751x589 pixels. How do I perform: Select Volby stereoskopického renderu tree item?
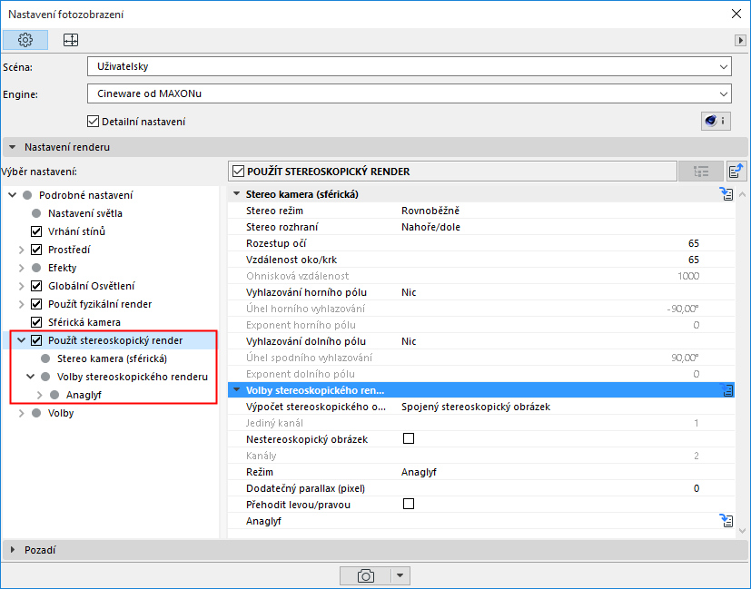[x=133, y=377]
